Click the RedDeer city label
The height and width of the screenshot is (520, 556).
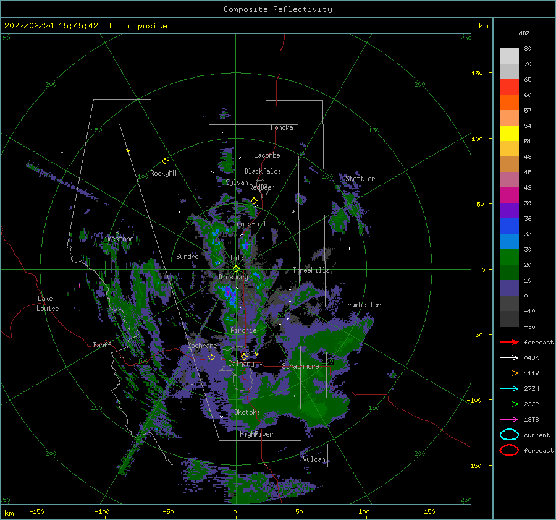(262, 187)
